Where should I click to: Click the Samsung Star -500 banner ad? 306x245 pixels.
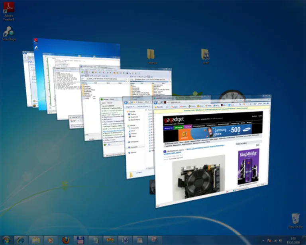coord(215,133)
